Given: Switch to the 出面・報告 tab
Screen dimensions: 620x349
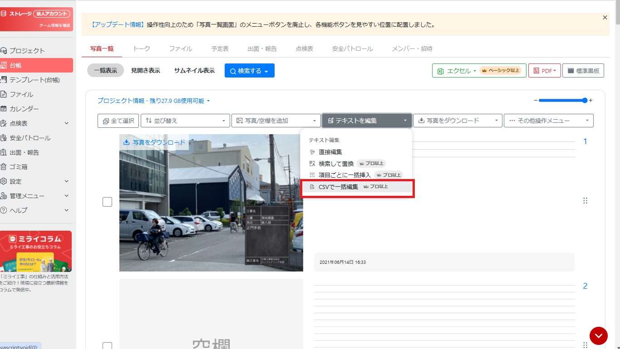Looking at the screenshot, I should (262, 48).
